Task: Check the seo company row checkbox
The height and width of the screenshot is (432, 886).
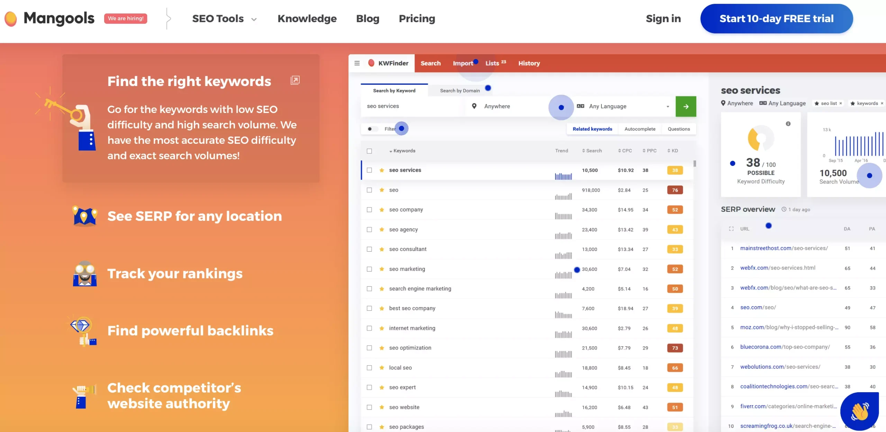Action: [369, 210]
